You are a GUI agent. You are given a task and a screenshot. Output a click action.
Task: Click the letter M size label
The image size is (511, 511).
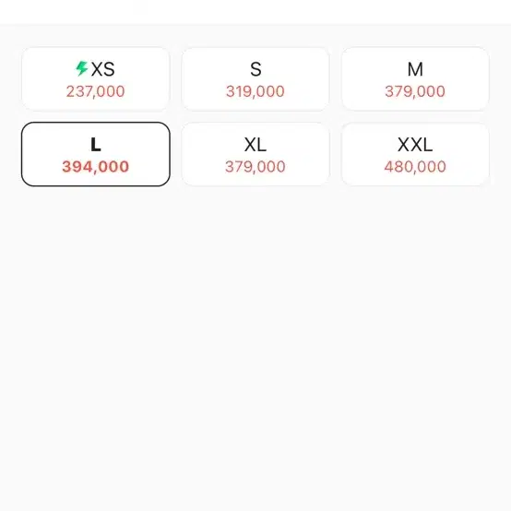coord(415,69)
